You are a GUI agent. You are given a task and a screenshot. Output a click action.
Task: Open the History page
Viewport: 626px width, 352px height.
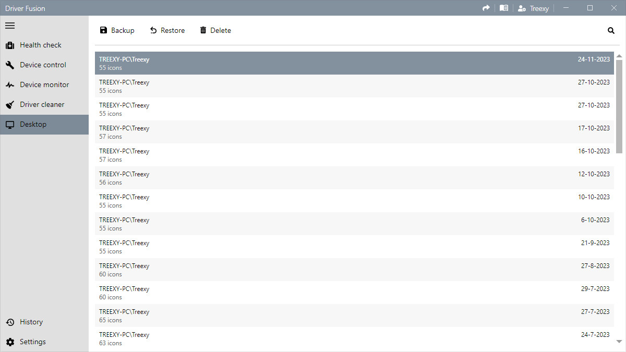point(31,322)
